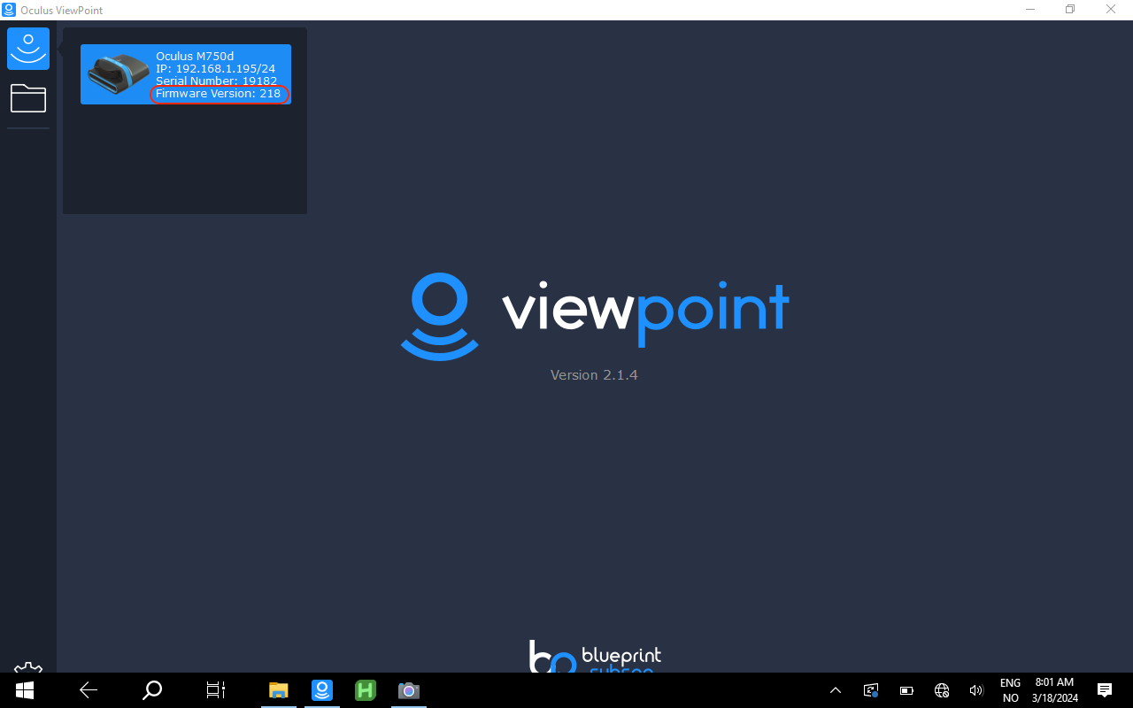Screen dimensions: 1133x708
Task: Open Task View on the taskbar
Action: [x=216, y=690]
